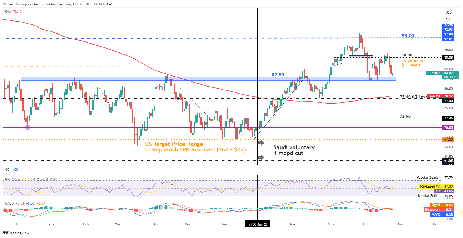Viewport: 463px width, 238px height.
Task: Click the 72.50 level annotation
Action: point(405,117)
